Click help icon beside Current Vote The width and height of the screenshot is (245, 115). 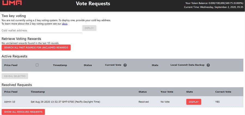pyautogui.click(x=125, y=65)
